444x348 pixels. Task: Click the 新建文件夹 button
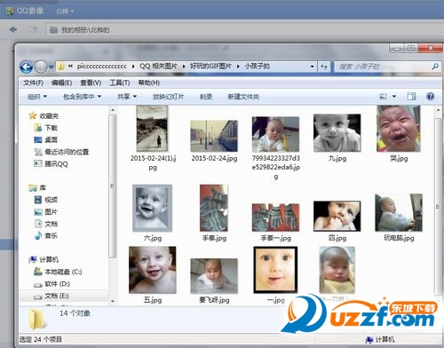pyautogui.click(x=243, y=97)
